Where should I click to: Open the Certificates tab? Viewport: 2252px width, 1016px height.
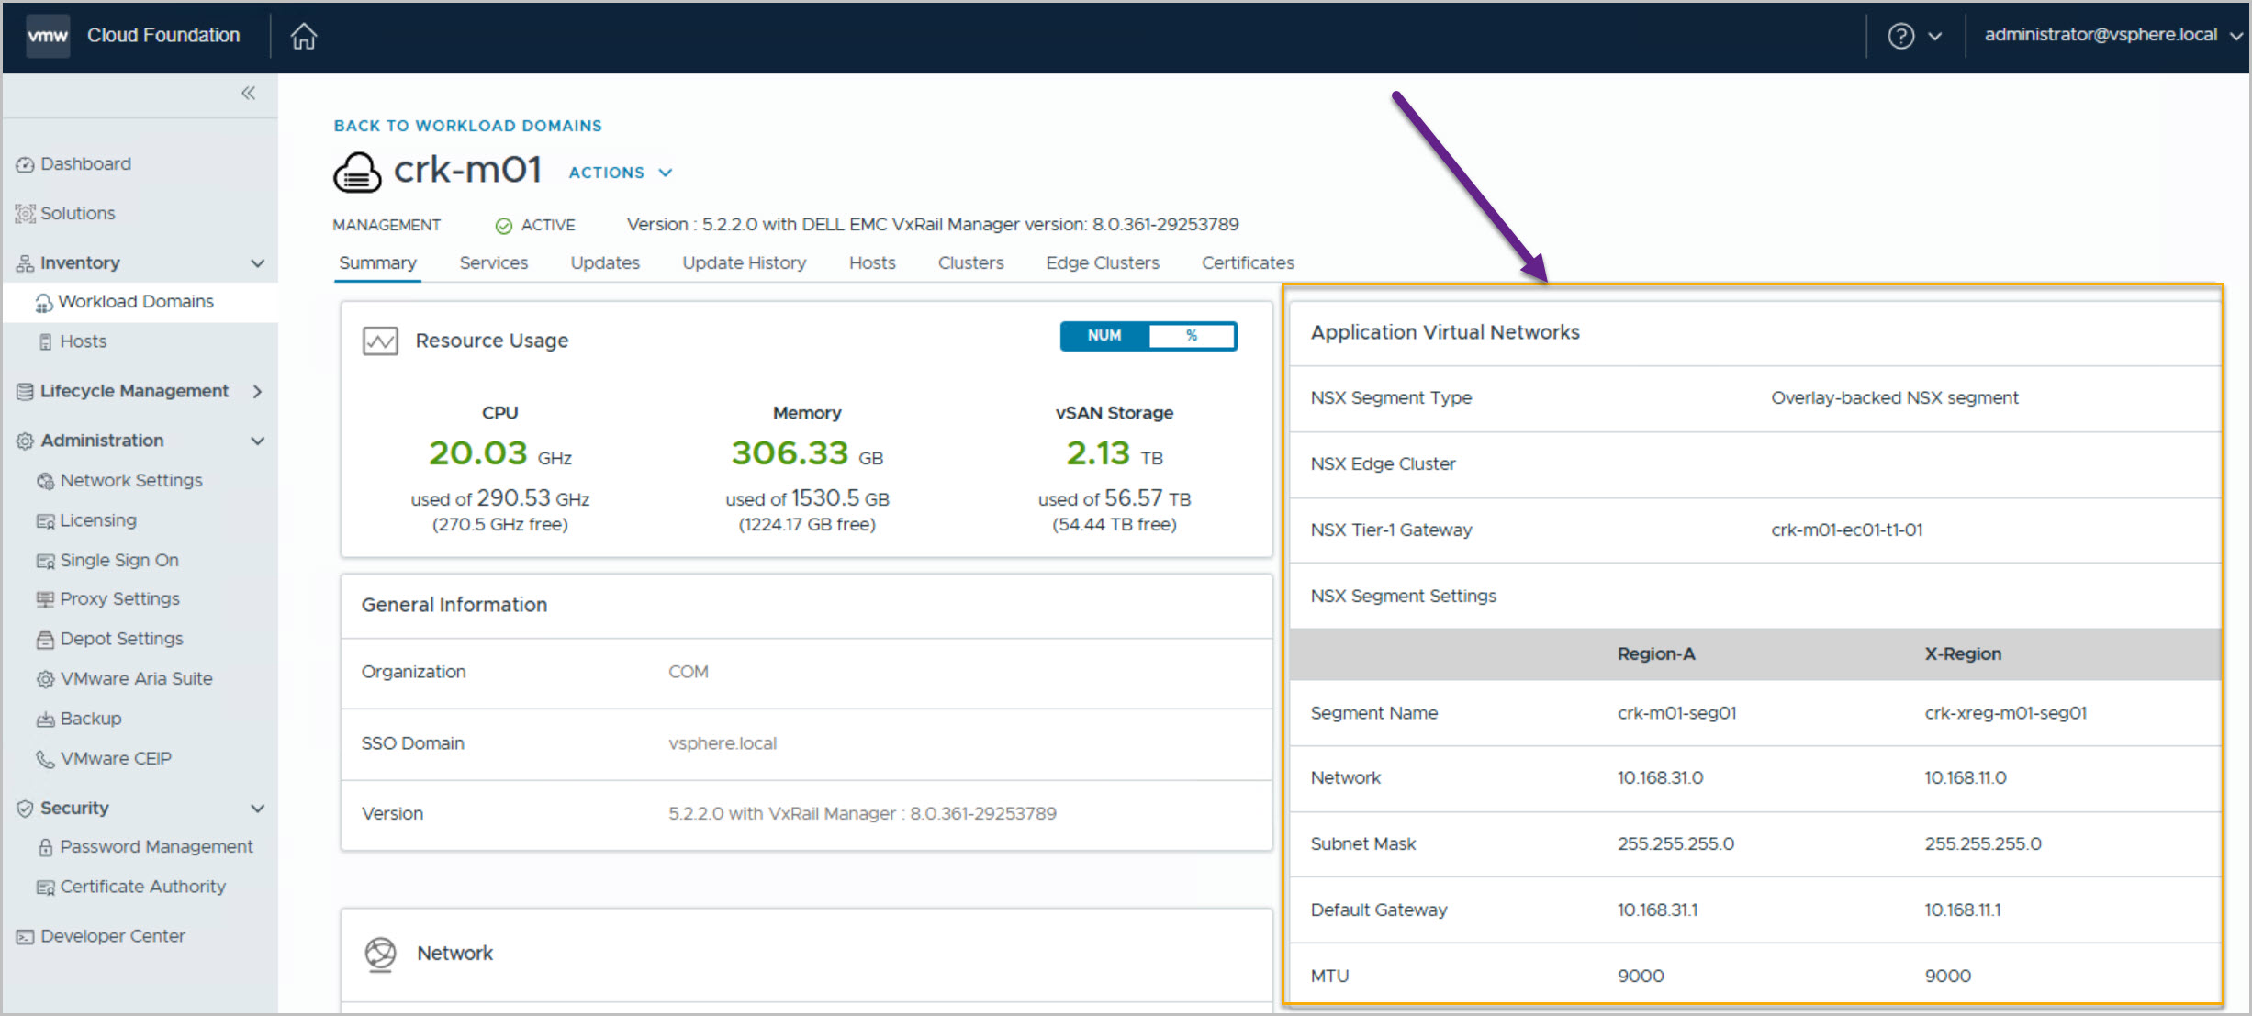(x=1247, y=263)
